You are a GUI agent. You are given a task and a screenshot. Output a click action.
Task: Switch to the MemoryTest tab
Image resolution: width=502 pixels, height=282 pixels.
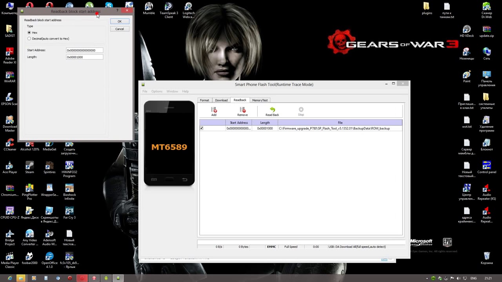(x=260, y=100)
